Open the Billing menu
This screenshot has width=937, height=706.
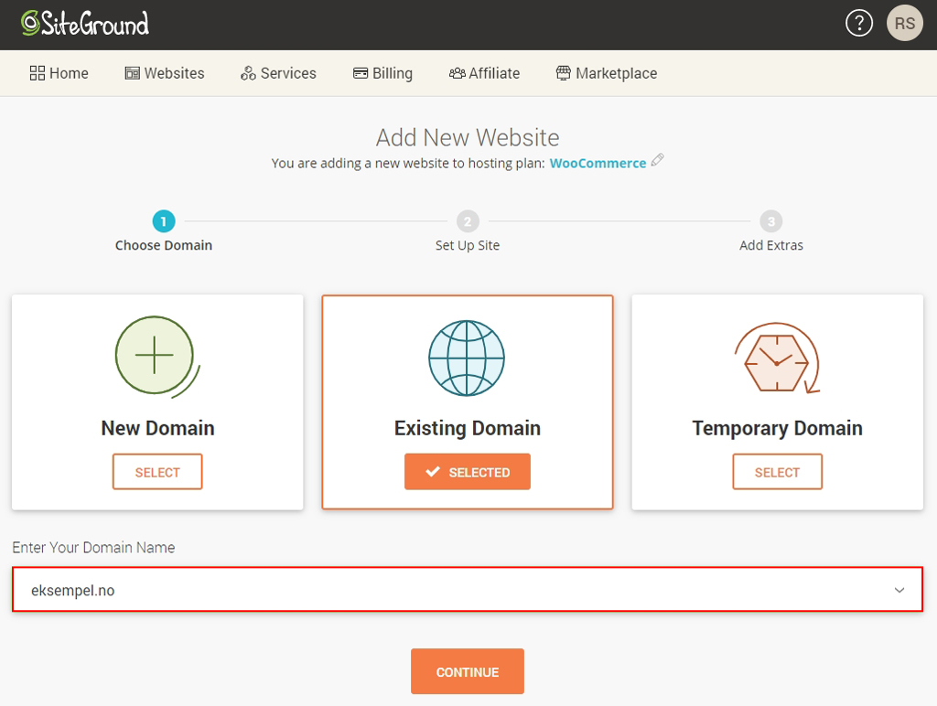point(383,73)
